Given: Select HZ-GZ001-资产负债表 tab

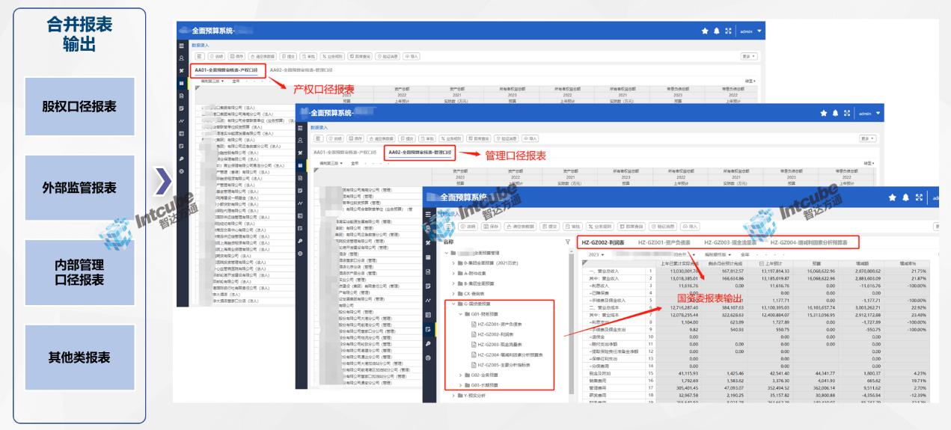Looking at the screenshot, I should (x=665, y=242).
